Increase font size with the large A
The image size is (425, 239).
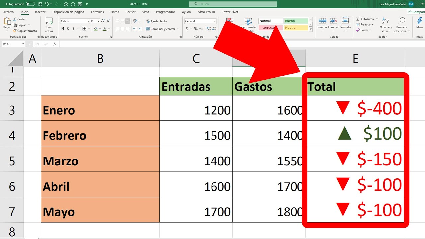tap(103, 21)
